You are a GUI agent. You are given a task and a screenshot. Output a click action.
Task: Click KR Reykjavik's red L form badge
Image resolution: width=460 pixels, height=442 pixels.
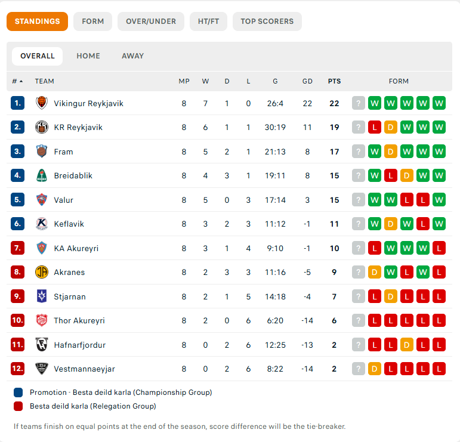pyautogui.click(x=374, y=127)
